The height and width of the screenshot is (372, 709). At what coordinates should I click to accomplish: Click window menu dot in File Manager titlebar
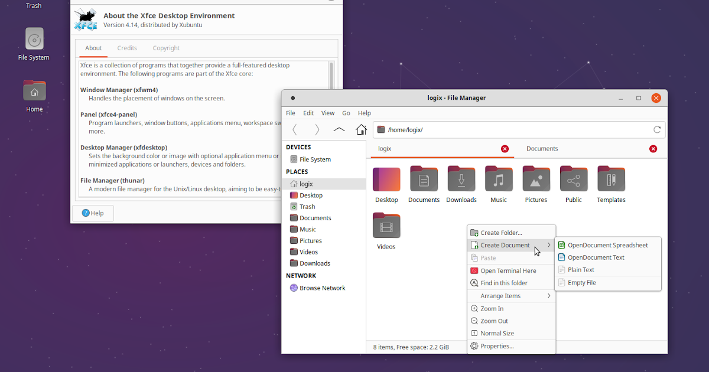293,98
